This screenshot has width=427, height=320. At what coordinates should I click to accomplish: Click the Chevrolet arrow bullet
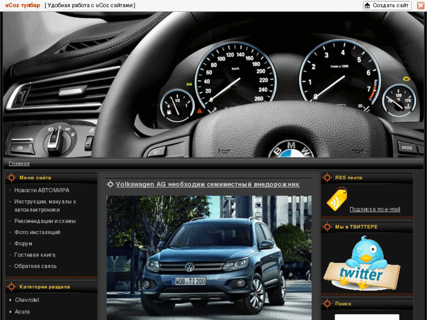click(x=11, y=300)
